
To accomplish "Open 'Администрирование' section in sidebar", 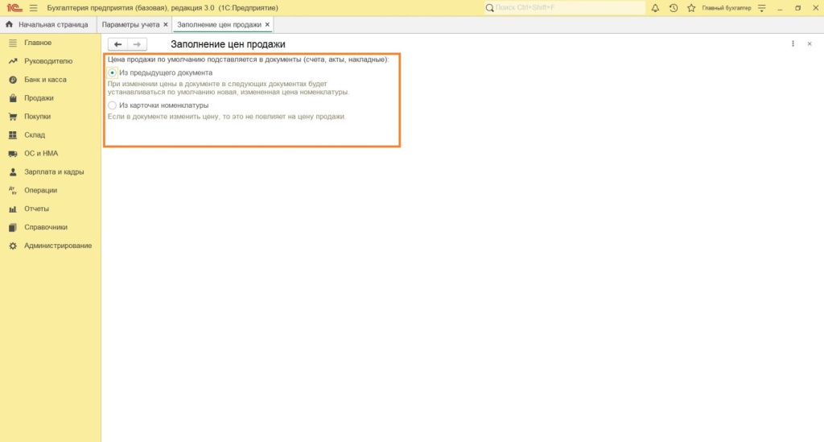I will [57, 246].
